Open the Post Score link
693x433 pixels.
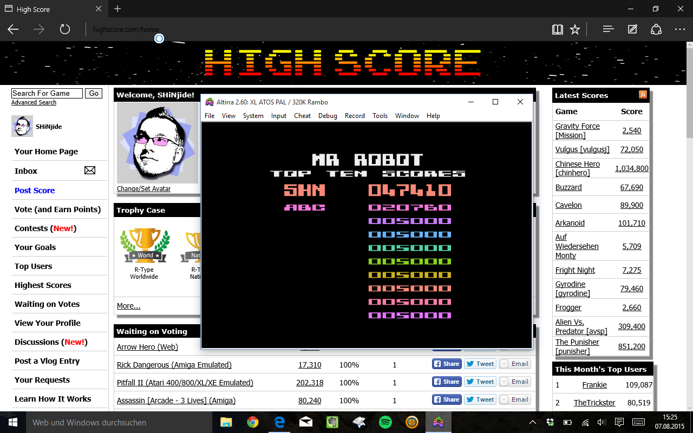pos(35,191)
